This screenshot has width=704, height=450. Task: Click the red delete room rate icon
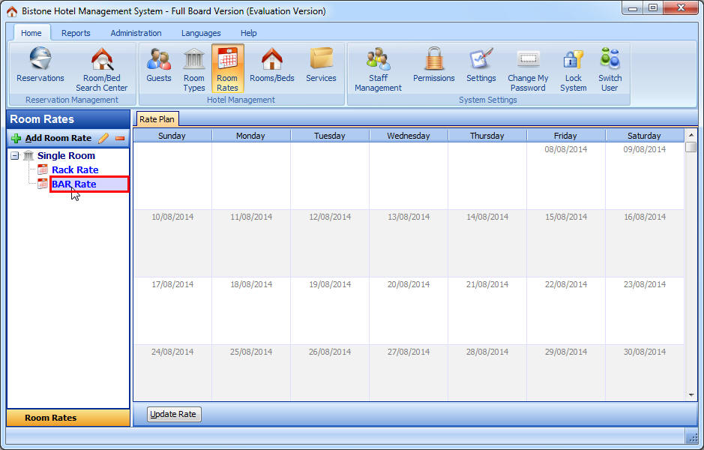click(x=120, y=138)
